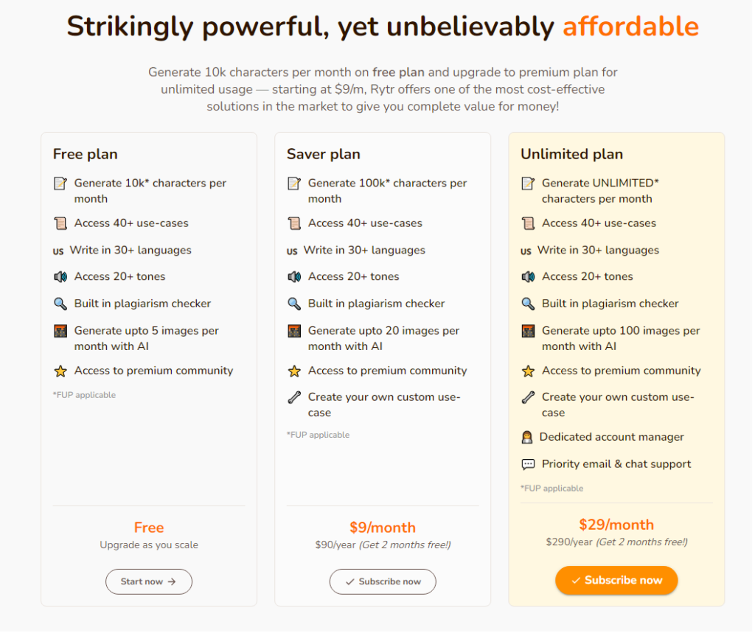Screen dimensions: 755x633
Task: Click the star icon in Unlimited plan
Action: point(528,371)
